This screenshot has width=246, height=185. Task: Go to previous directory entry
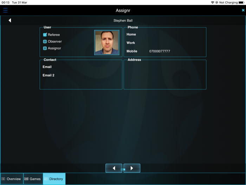(x=114, y=168)
